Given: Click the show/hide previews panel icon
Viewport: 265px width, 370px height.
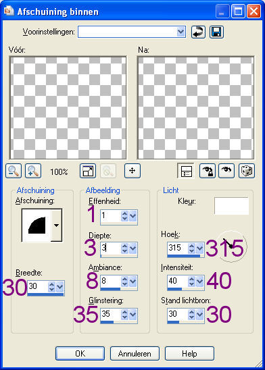Looking at the screenshot, I should click(186, 171).
